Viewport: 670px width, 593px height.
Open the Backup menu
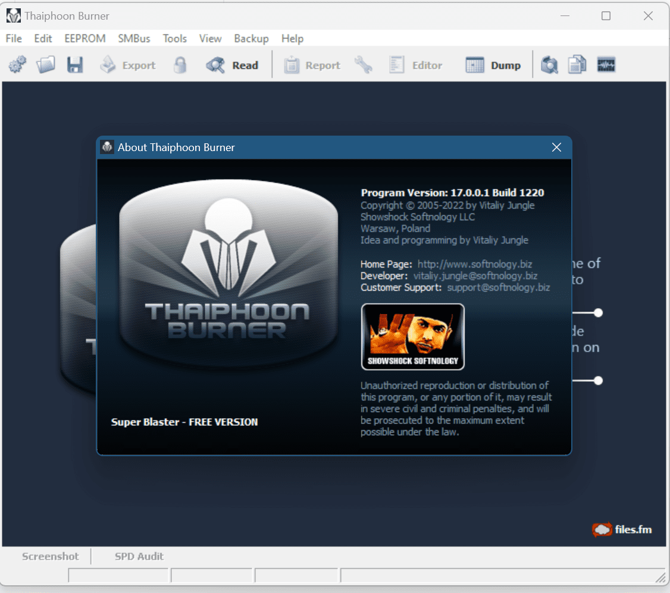[251, 39]
